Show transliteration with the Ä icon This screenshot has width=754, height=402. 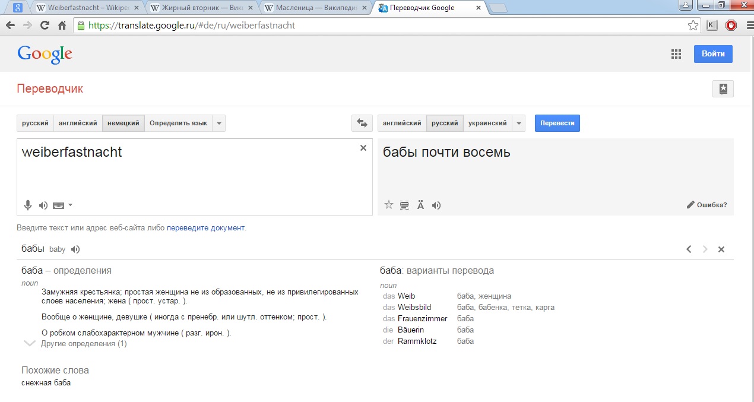420,205
